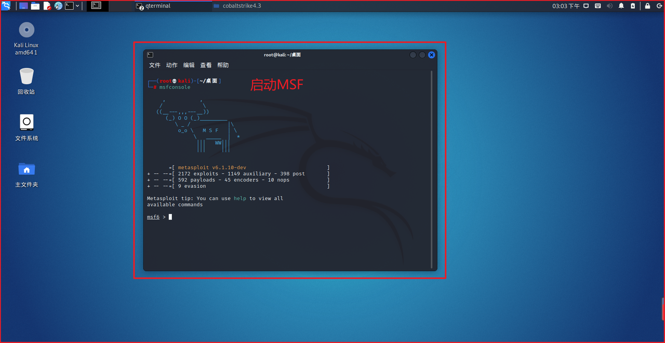The width and height of the screenshot is (665, 343).
Task: Open the volume control tray icon
Action: 609,6
